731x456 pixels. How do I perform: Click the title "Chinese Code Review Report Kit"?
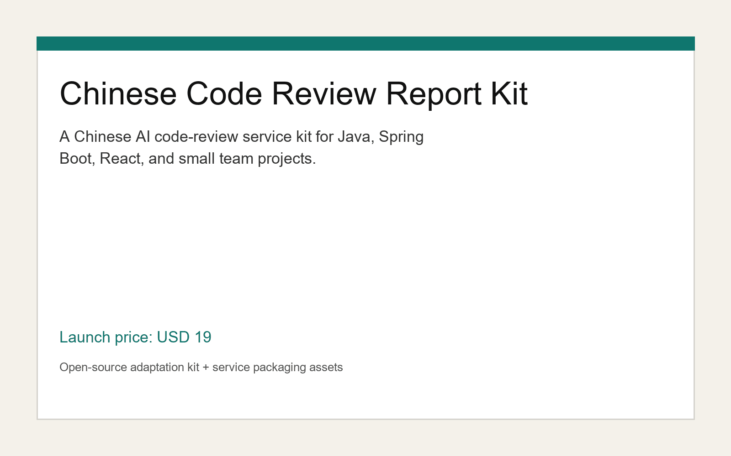294,94
